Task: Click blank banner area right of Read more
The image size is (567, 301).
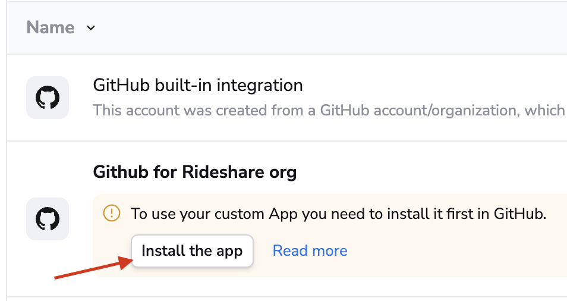Action: click(452, 250)
